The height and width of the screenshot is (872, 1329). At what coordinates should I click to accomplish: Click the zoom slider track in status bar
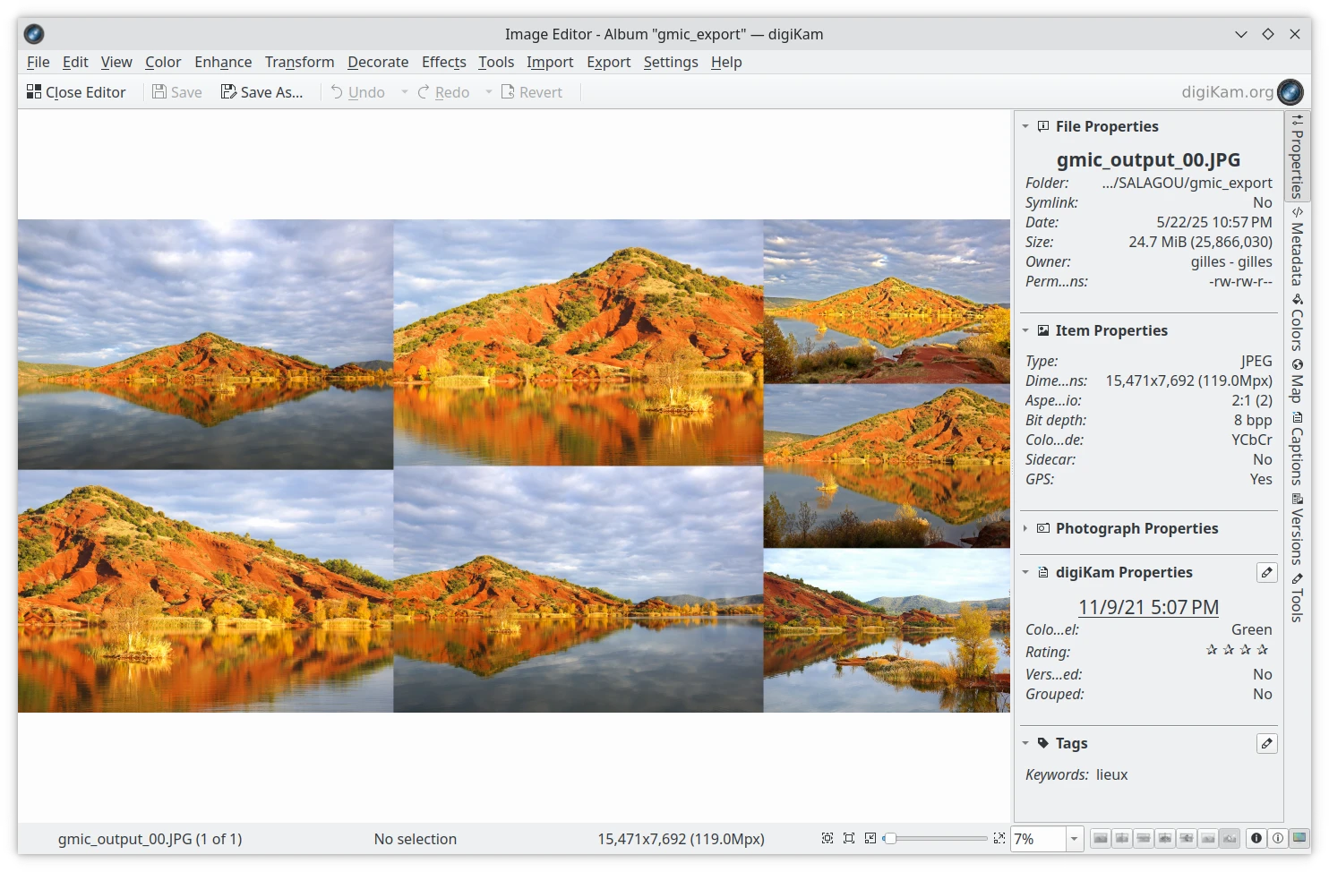click(x=940, y=839)
